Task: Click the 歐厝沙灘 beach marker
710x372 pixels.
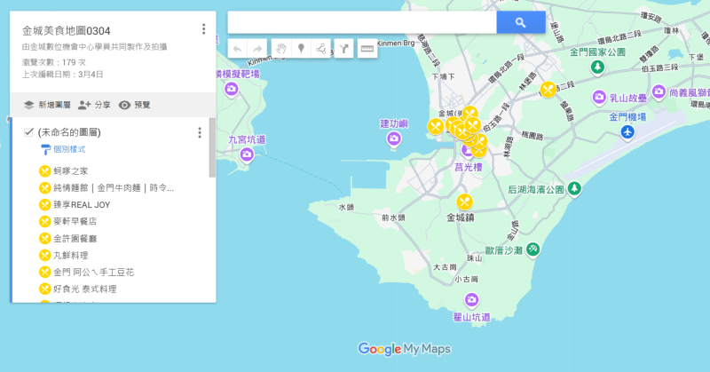Action: tap(533, 249)
